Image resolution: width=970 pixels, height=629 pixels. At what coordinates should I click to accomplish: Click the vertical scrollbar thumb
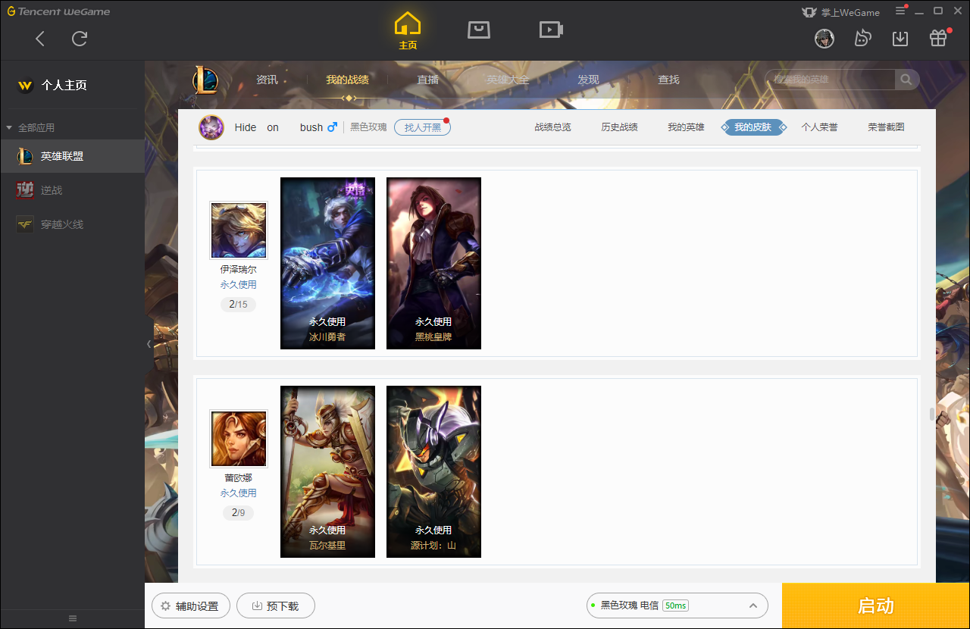pyautogui.click(x=933, y=415)
